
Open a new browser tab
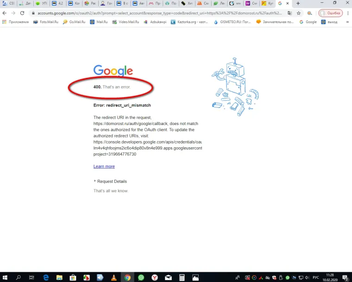coord(298,3)
